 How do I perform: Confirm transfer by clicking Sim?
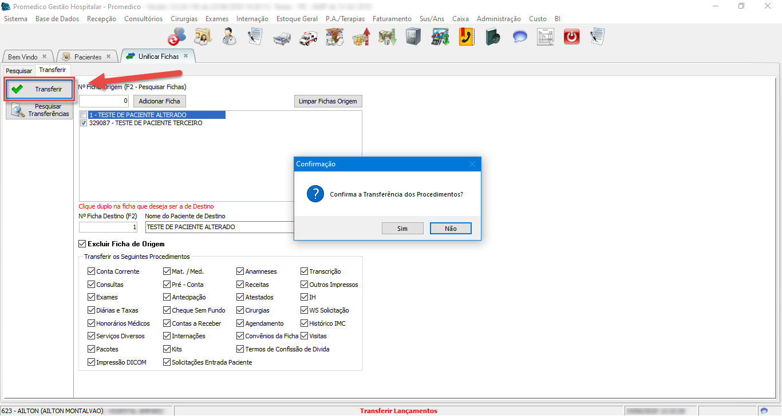coord(402,229)
